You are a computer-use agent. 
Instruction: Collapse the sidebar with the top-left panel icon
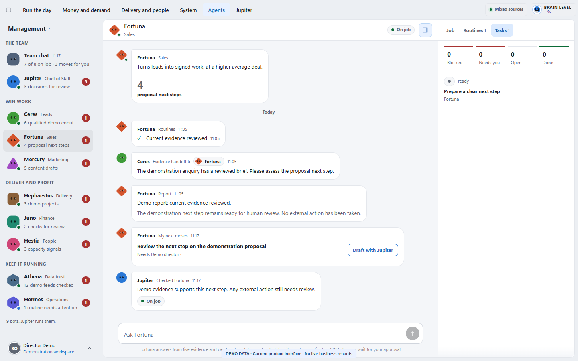coord(8,10)
